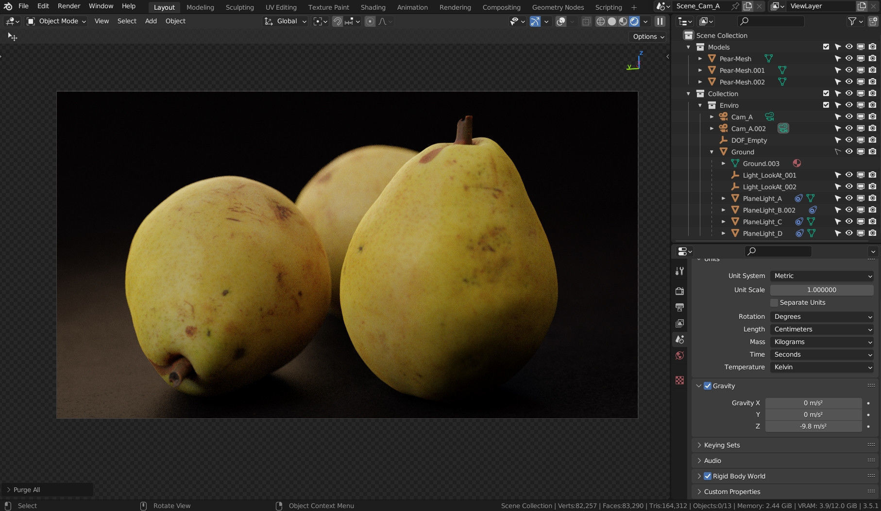Hide Cam_A in viewport with eye icon

click(x=849, y=117)
